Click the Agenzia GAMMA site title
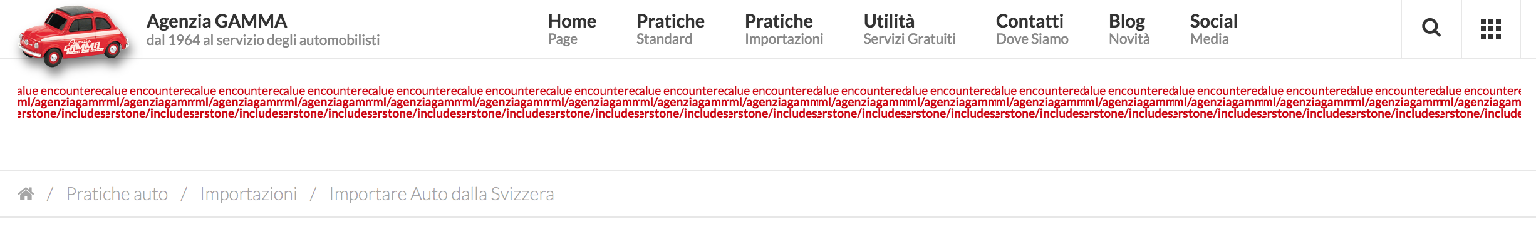 (x=217, y=21)
